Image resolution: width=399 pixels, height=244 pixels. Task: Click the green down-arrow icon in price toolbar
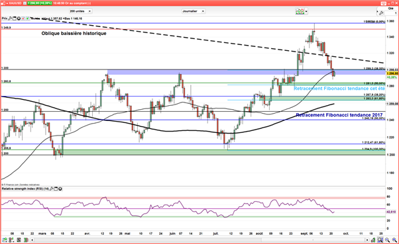pyautogui.click(x=27, y=19)
